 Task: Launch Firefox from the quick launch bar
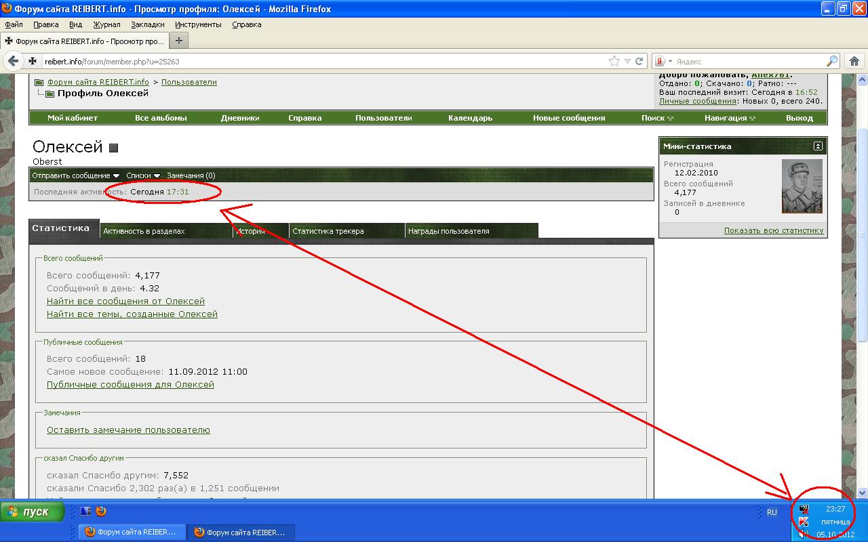(101, 512)
